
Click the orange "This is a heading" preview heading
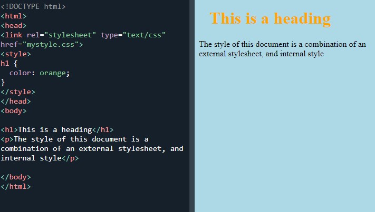pos(270,18)
